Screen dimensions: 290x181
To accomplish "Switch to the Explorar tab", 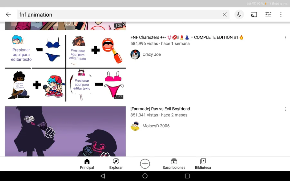I will click(x=116, y=164).
